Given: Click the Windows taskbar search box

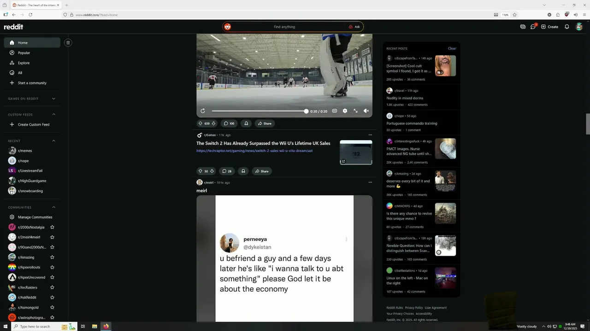Looking at the screenshot, I should (44, 326).
